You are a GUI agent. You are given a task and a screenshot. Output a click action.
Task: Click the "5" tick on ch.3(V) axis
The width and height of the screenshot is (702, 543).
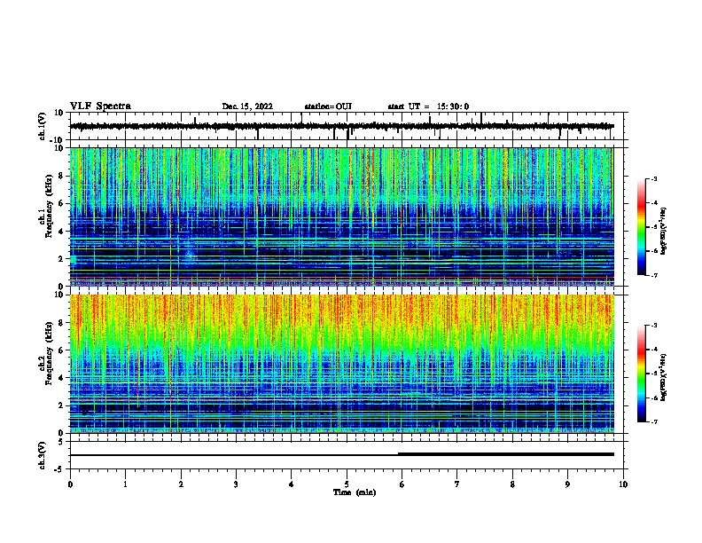click(61, 442)
